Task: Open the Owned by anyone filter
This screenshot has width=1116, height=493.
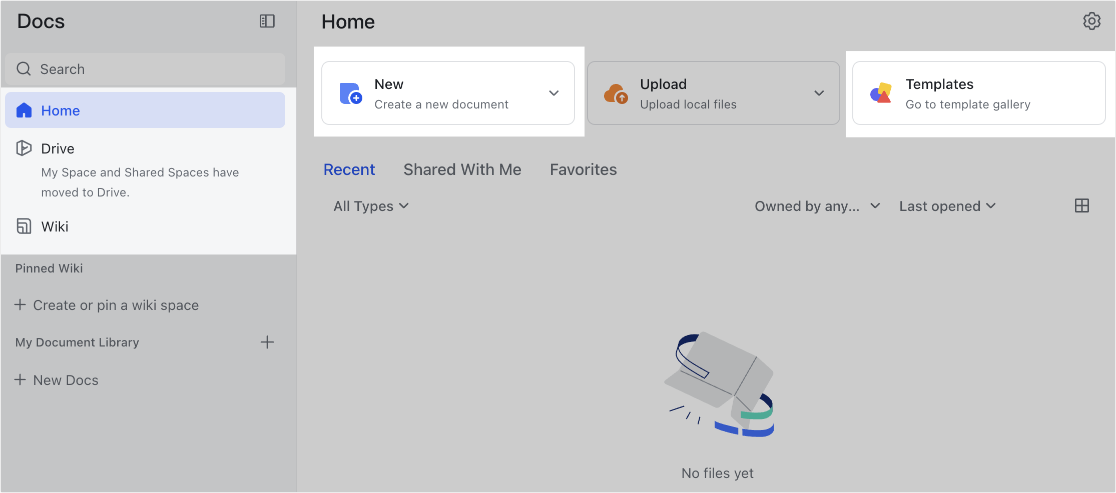Action: (x=816, y=205)
